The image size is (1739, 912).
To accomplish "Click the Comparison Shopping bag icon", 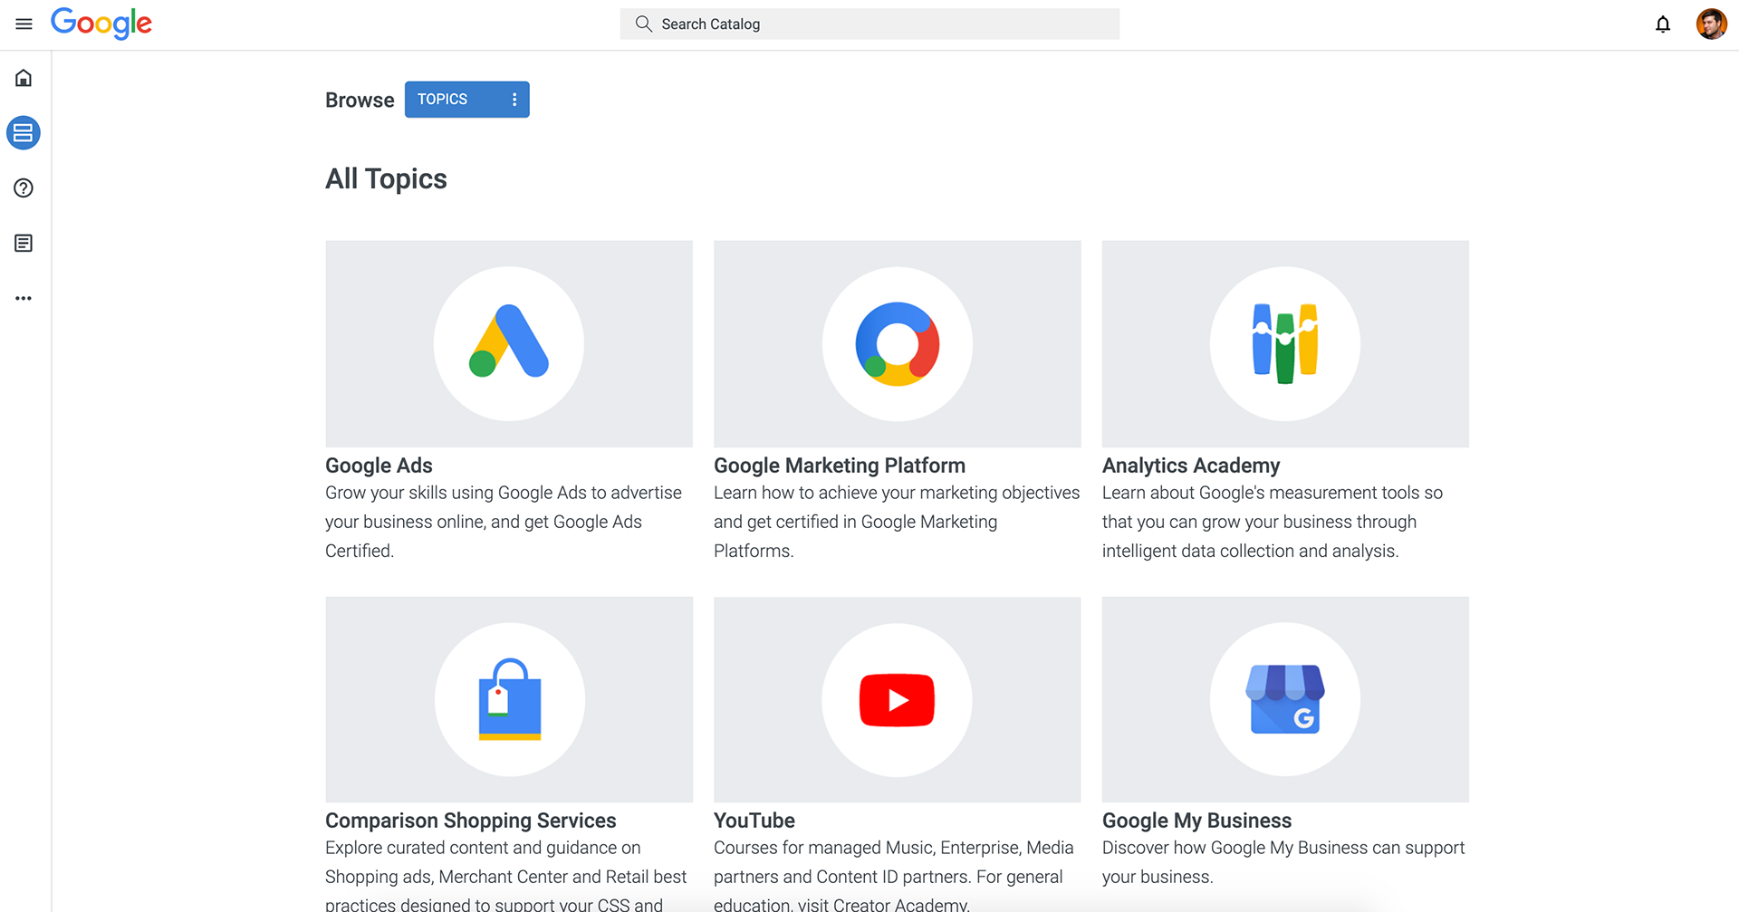I will (509, 699).
